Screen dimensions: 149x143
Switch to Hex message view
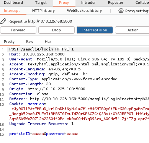tap(48, 42)
